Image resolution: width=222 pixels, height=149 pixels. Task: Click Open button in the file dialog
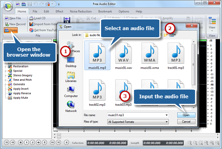[x=186, y=115]
